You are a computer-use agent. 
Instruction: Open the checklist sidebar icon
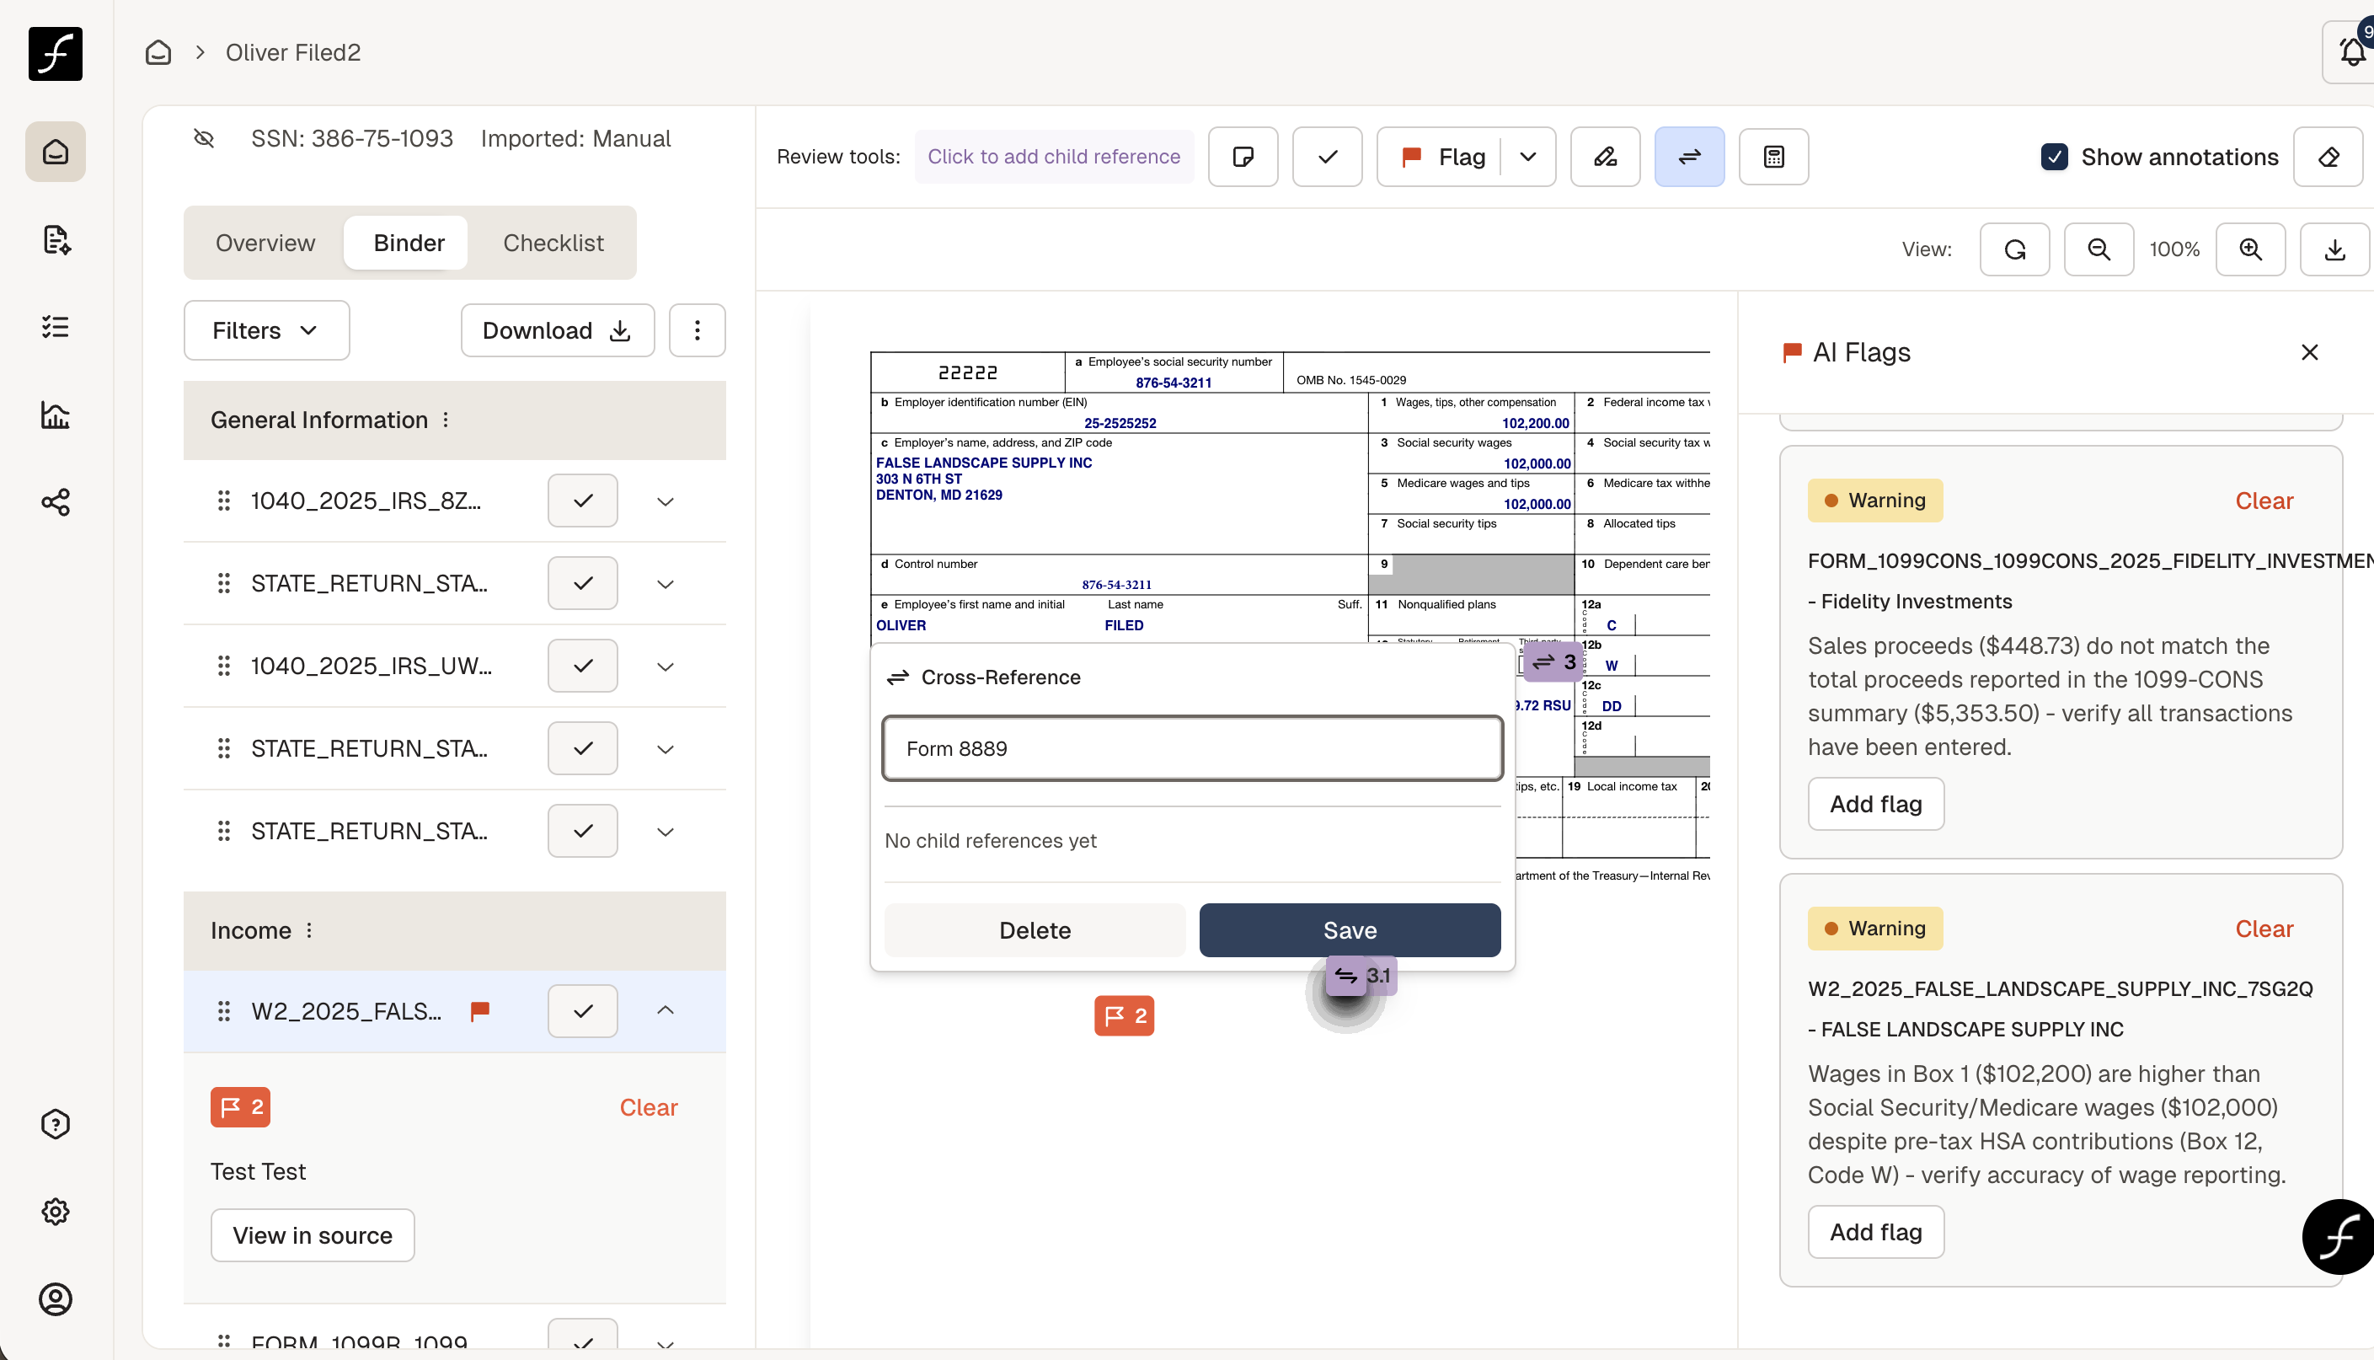pos(55,327)
